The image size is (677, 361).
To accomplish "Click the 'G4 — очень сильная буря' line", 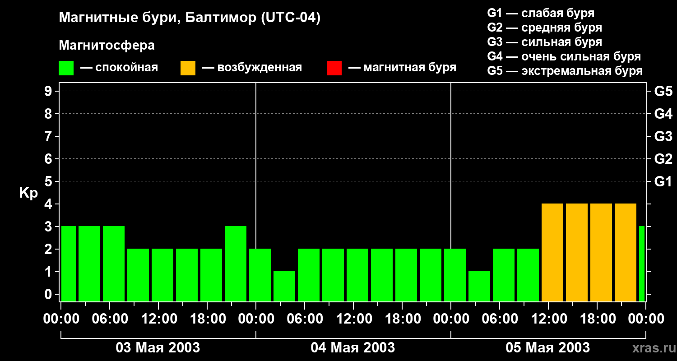I will click(564, 56).
